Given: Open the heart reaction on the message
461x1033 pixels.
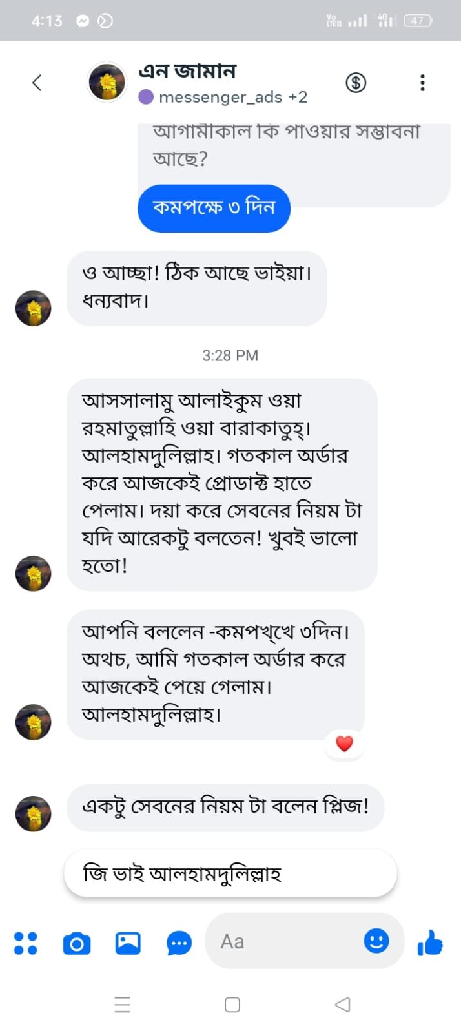Looking at the screenshot, I should click(345, 744).
